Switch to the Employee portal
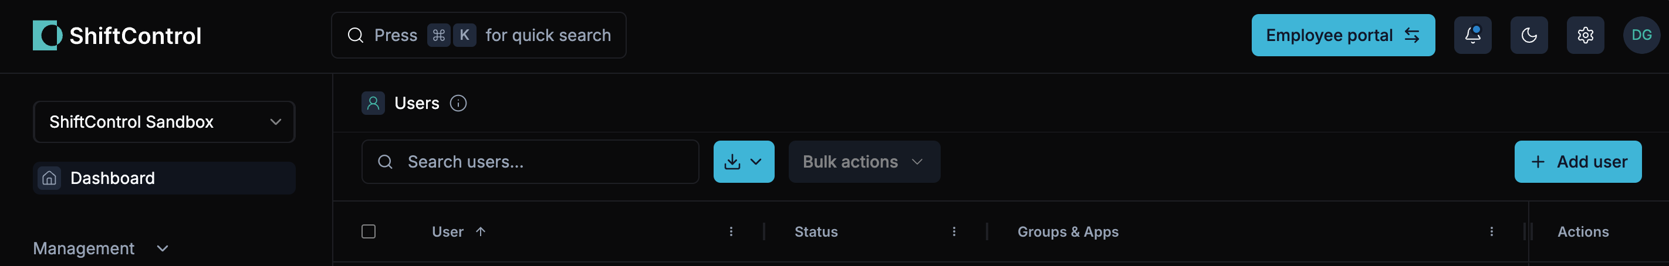The width and height of the screenshot is (1669, 266). tap(1343, 35)
